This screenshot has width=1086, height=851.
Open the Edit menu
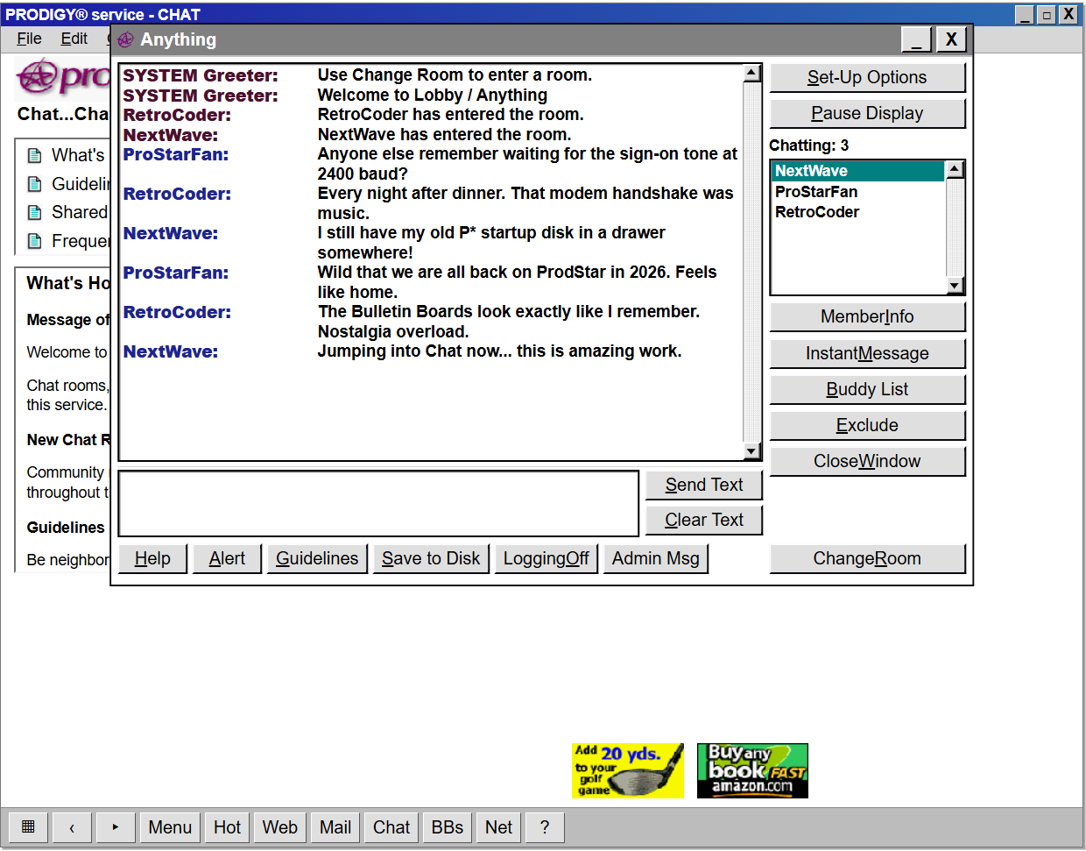[x=74, y=39]
